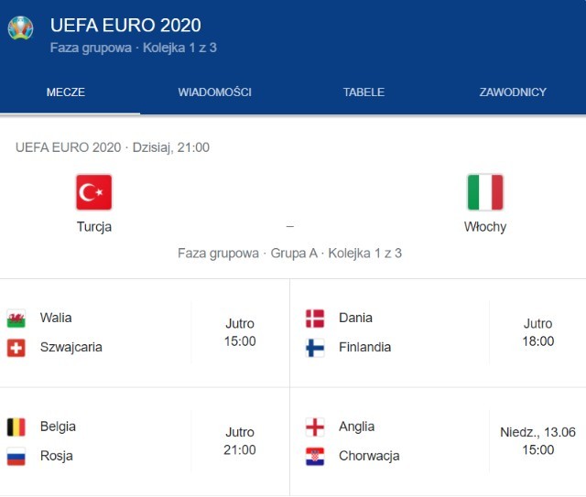Image resolution: width=586 pixels, height=497 pixels.
Task: Click the Anglia vs Chorwacja match date
Action: pyautogui.click(x=537, y=440)
